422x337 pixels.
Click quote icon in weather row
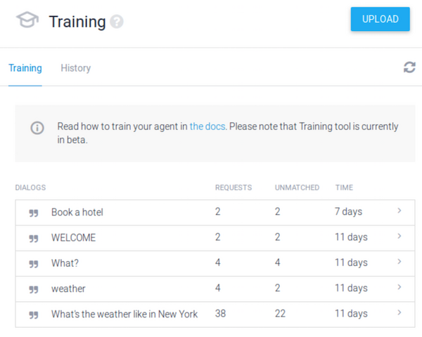[x=34, y=289]
